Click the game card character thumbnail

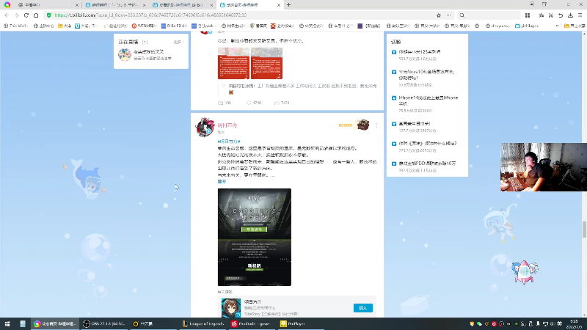click(231, 308)
